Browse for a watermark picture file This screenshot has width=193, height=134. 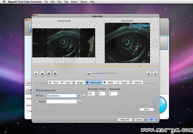click(79, 102)
